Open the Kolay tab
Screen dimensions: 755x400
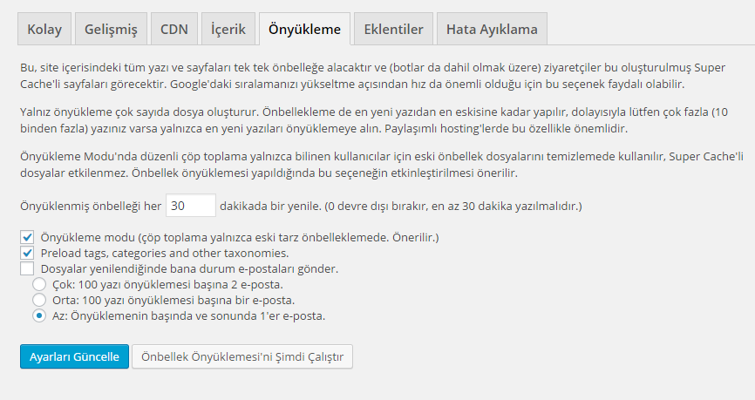(x=44, y=29)
